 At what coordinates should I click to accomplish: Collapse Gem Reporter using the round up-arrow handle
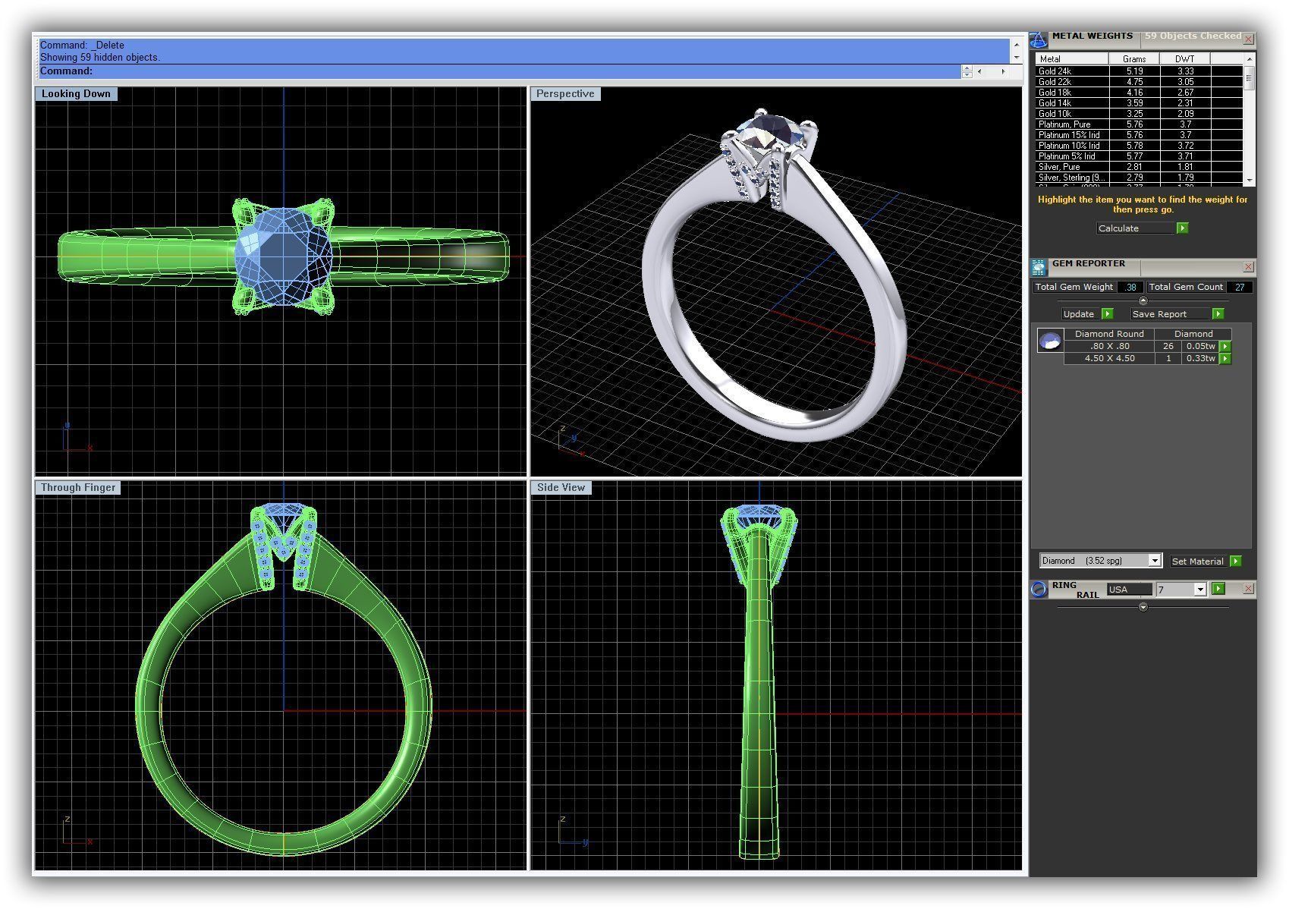pyautogui.click(x=1143, y=301)
